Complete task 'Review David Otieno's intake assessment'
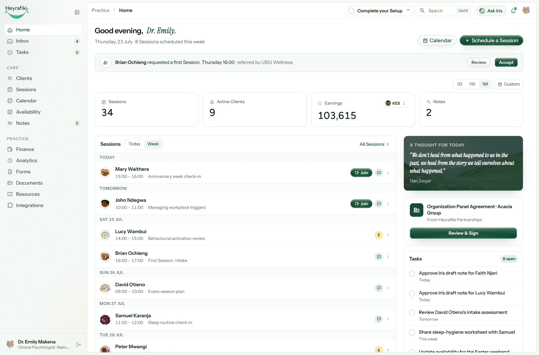This screenshot has width=539, height=355. pos(412,313)
